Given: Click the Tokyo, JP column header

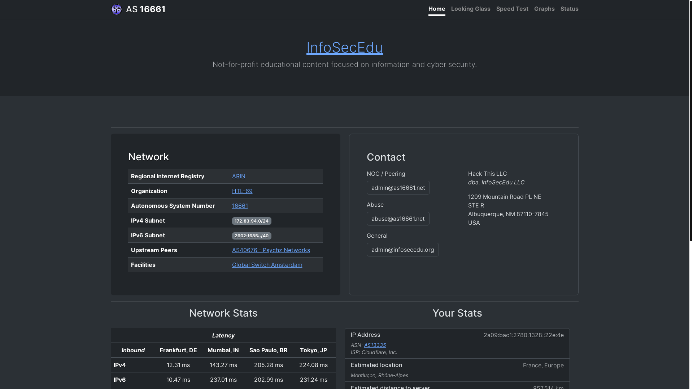Looking at the screenshot, I should coord(313,350).
